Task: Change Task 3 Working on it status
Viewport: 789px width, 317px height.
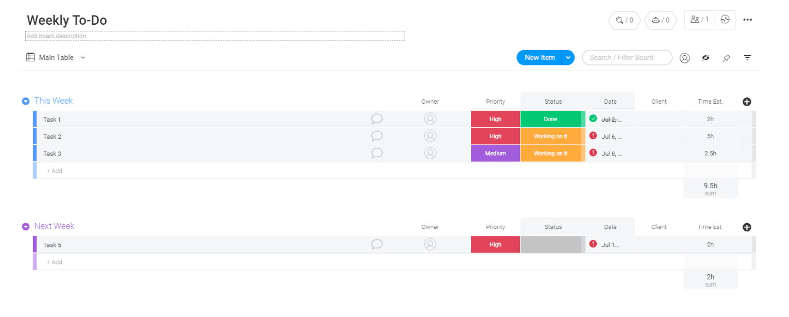Action: pyautogui.click(x=550, y=153)
